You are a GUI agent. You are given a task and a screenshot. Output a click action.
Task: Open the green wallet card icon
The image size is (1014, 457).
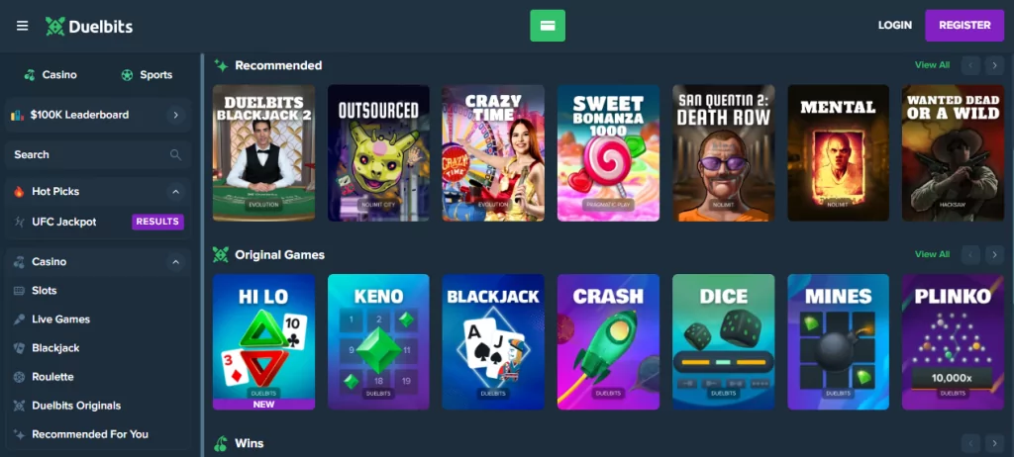point(547,26)
